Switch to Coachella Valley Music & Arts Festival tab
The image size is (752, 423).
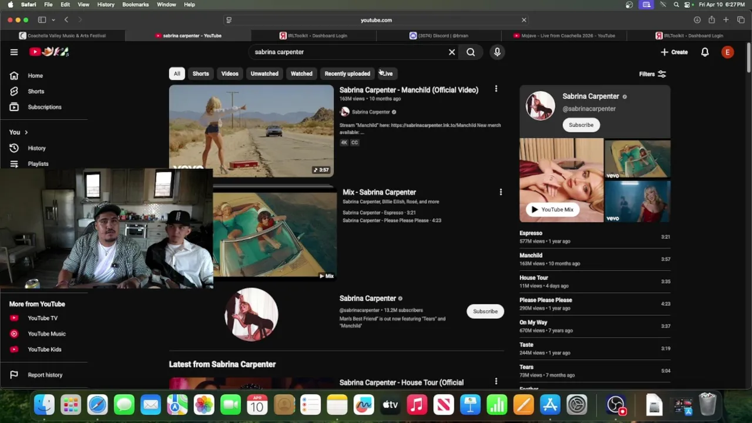(x=63, y=36)
